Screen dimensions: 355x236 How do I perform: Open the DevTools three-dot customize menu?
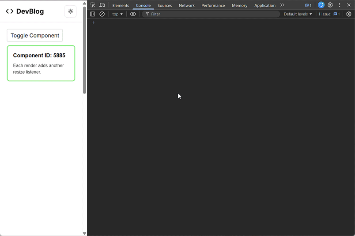point(340,5)
